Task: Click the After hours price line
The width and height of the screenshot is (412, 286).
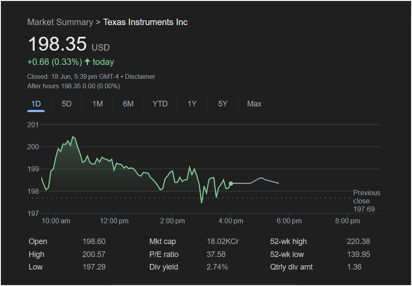Action: (74, 86)
